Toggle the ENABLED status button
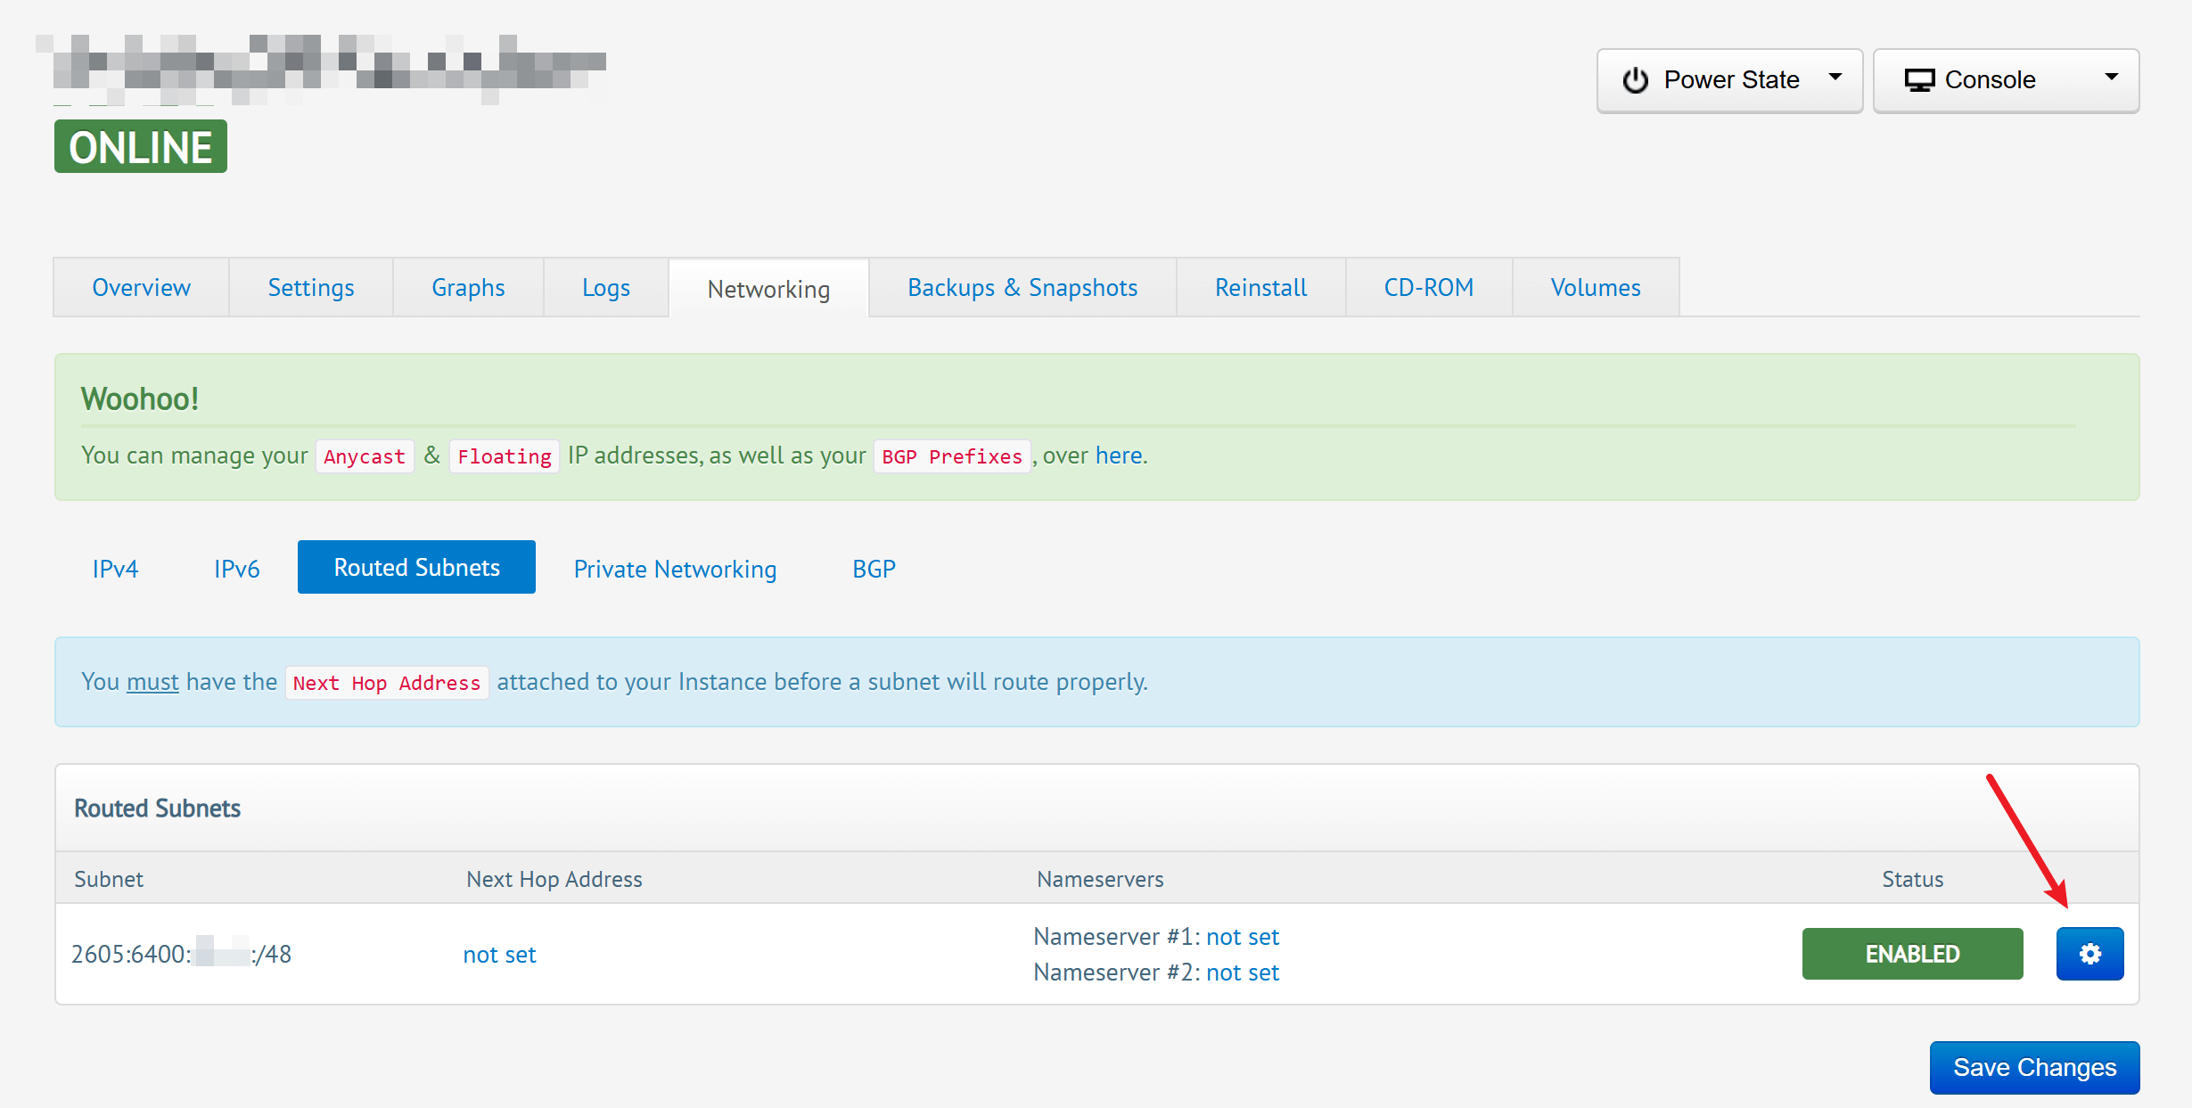This screenshot has width=2192, height=1108. pos(1911,954)
